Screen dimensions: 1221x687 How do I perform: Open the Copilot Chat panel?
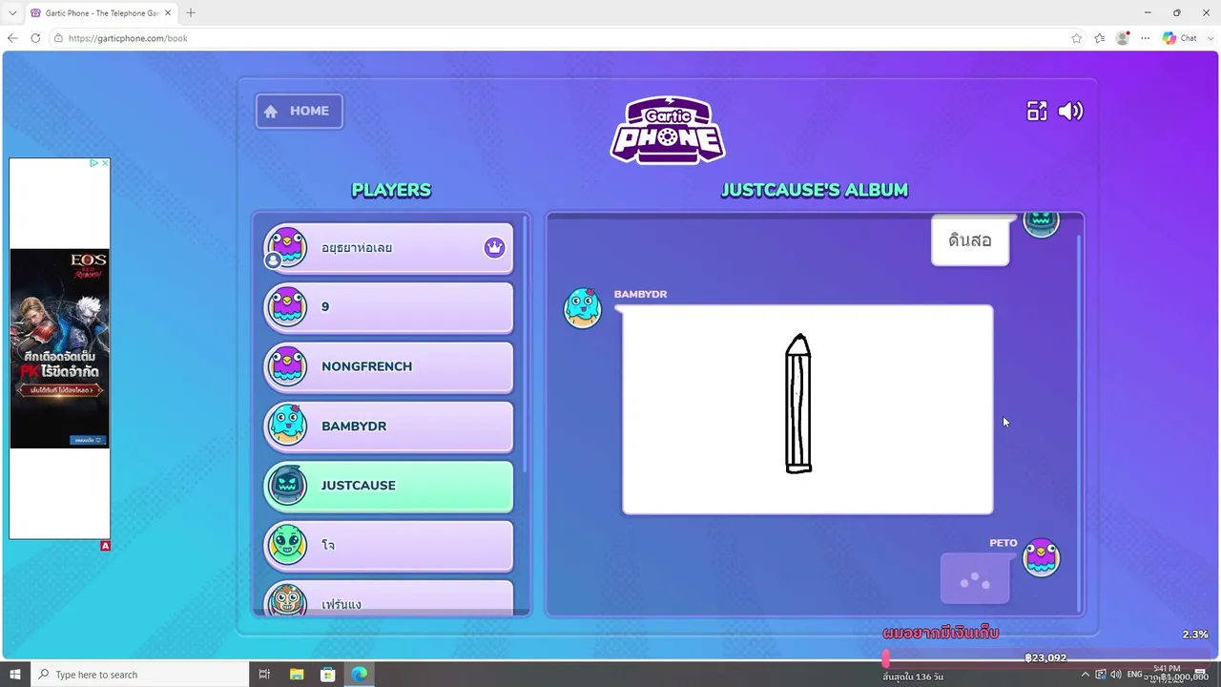pos(1181,38)
